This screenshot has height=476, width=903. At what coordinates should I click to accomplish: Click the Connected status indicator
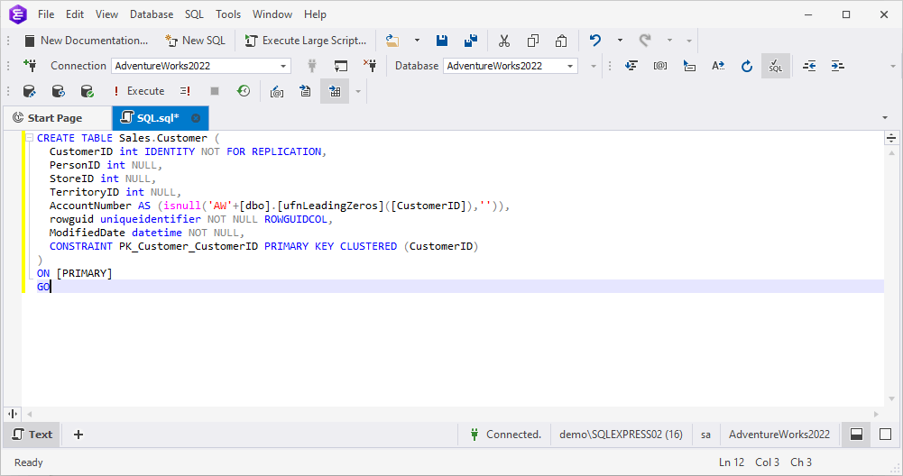[506, 435]
